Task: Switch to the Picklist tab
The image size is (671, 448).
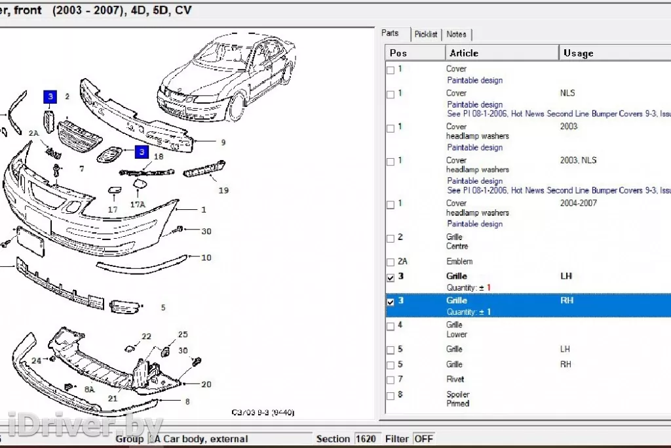Action: coord(426,34)
